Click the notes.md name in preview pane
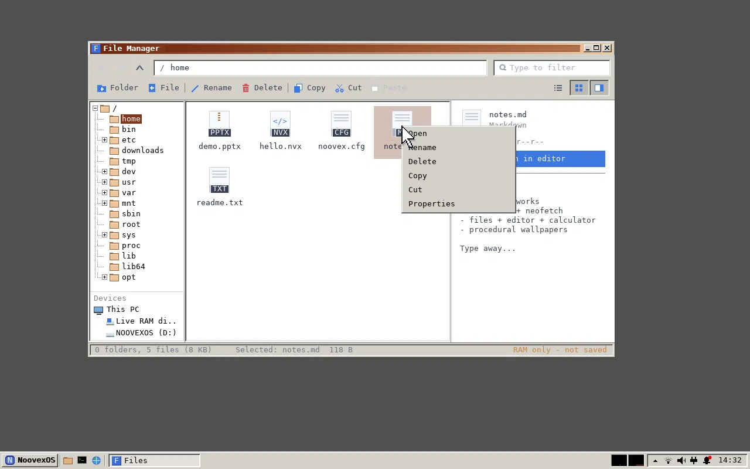This screenshot has width=750, height=469. click(x=507, y=115)
